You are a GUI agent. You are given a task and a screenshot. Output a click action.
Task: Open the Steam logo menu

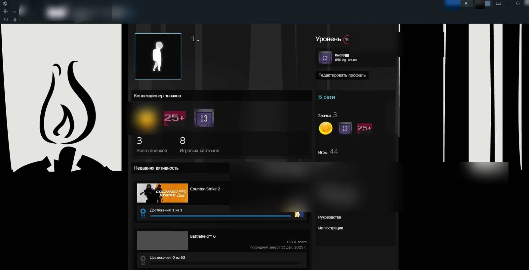pos(5,4)
